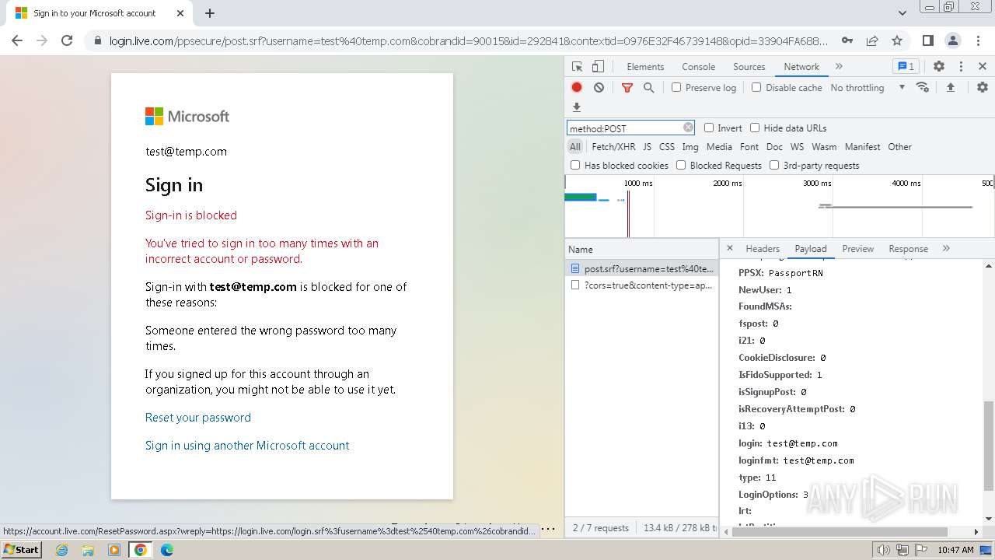Check Hide data URLs
The image size is (995, 560).
tap(755, 128)
